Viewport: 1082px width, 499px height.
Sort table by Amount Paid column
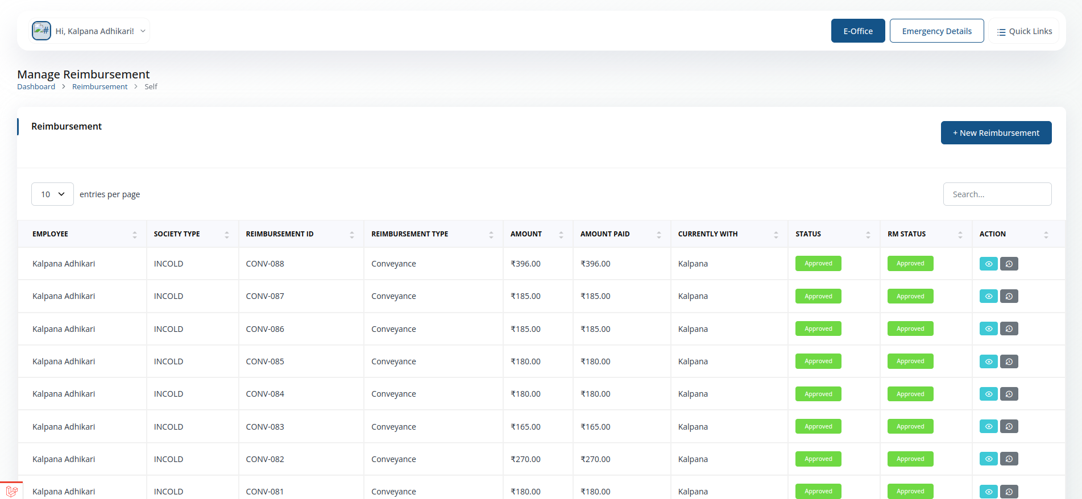622,234
